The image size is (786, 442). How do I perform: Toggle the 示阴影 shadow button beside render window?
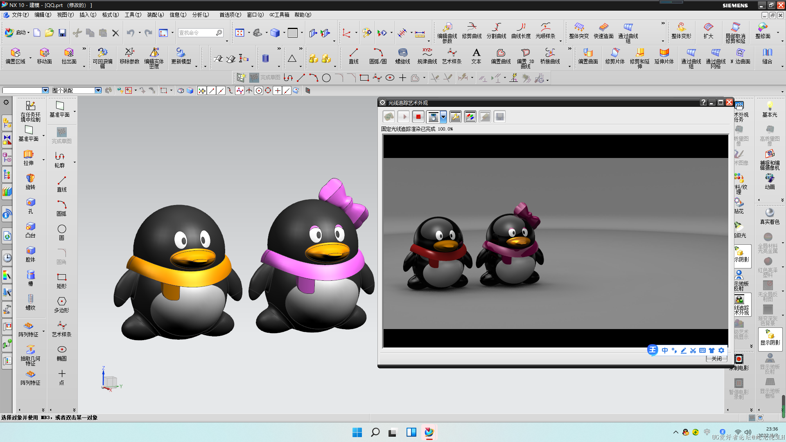[x=743, y=256]
